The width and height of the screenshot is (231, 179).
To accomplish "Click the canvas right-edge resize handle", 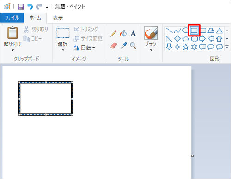I will 192,156.
